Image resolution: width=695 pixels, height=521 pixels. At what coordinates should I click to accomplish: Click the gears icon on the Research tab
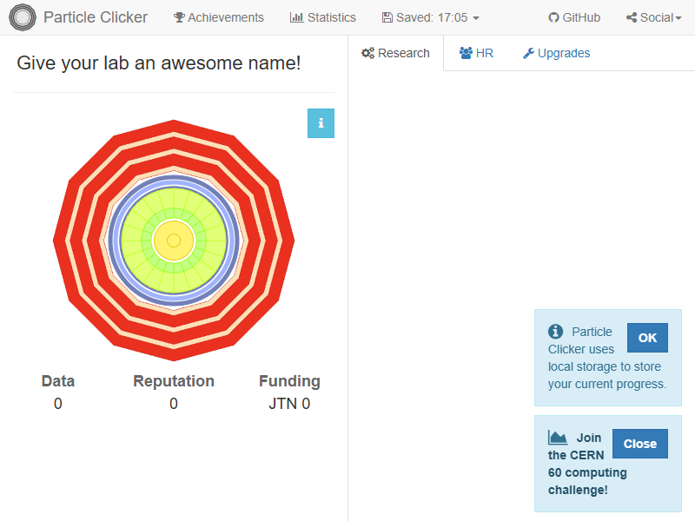point(367,53)
